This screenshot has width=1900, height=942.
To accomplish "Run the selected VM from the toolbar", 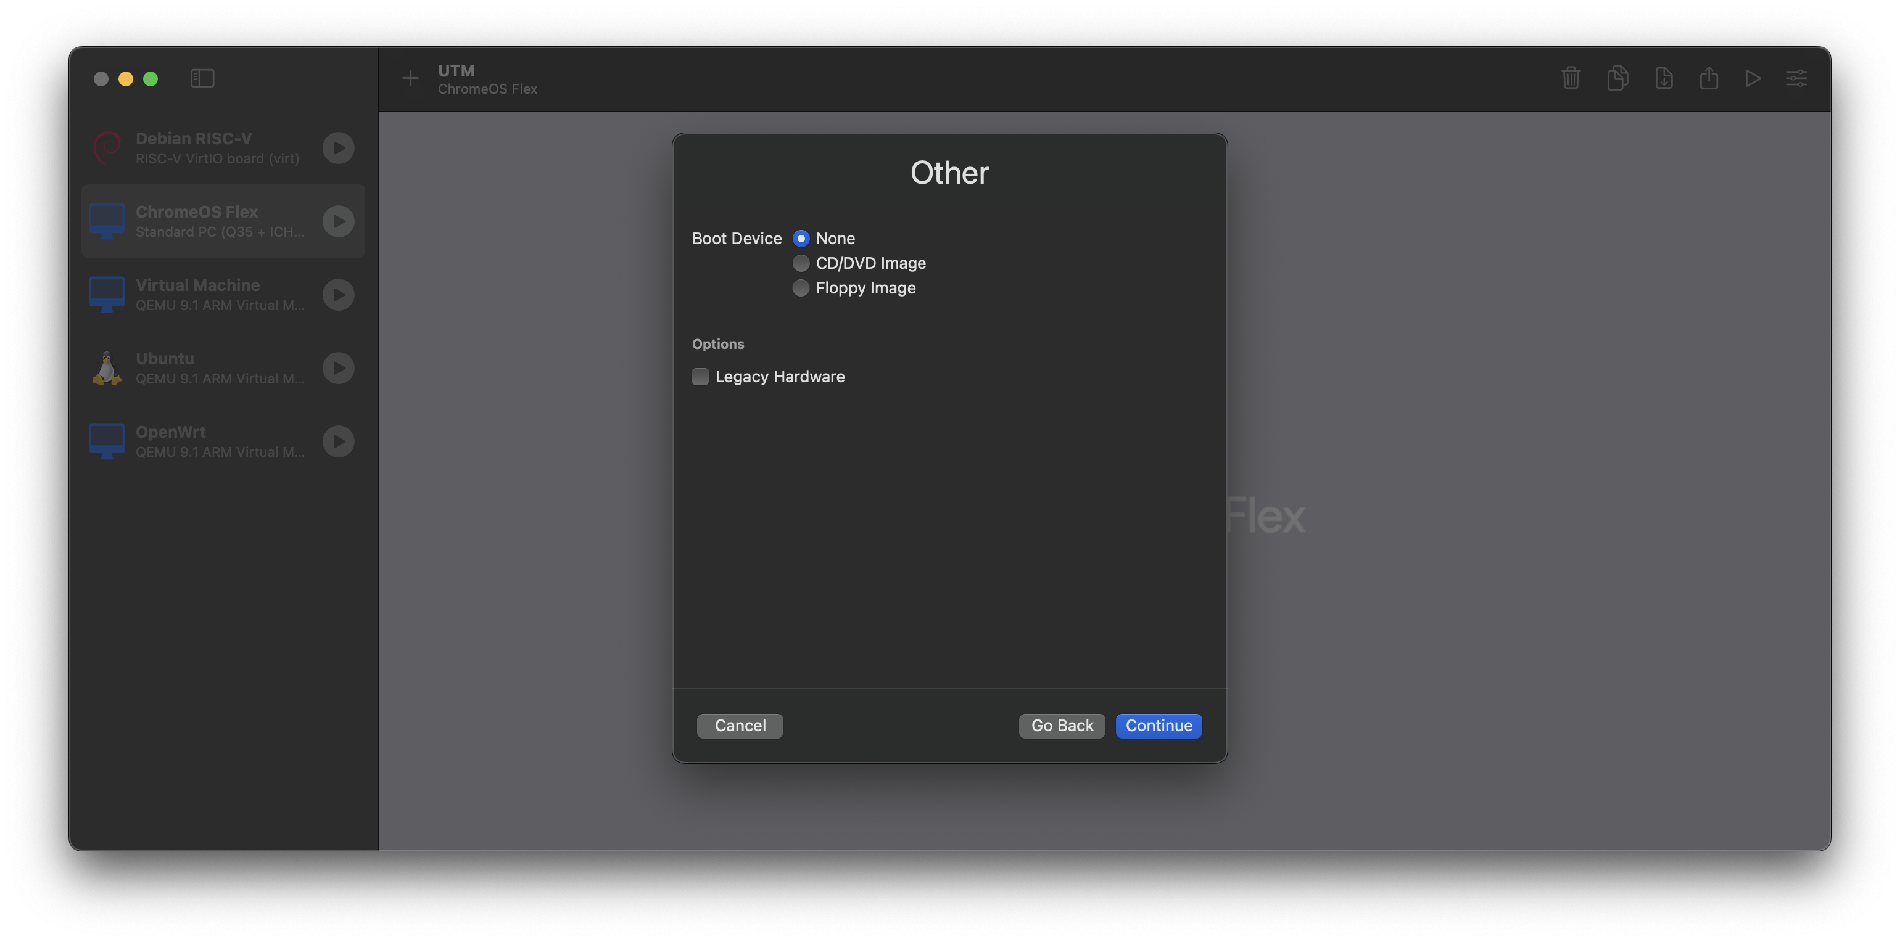I will click(x=1754, y=78).
